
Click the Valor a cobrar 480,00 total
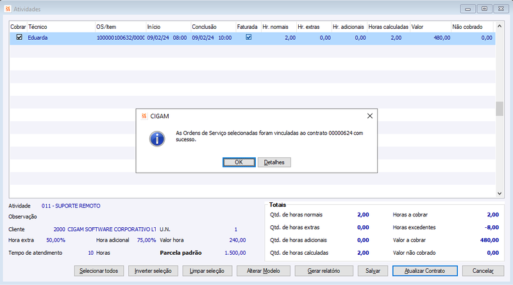coord(489,240)
